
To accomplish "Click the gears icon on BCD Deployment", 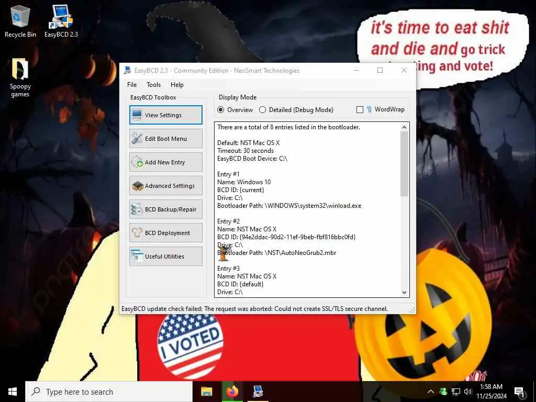I will [137, 232].
